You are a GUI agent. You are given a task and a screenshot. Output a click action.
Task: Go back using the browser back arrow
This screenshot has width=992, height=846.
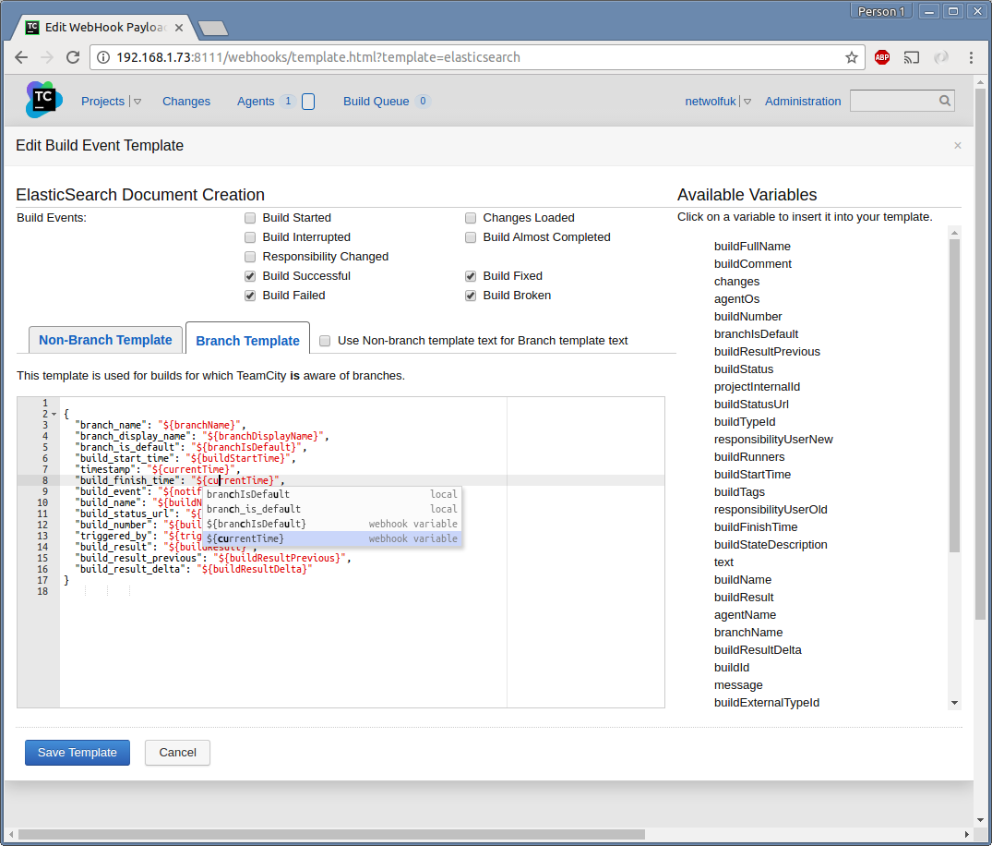(x=21, y=57)
